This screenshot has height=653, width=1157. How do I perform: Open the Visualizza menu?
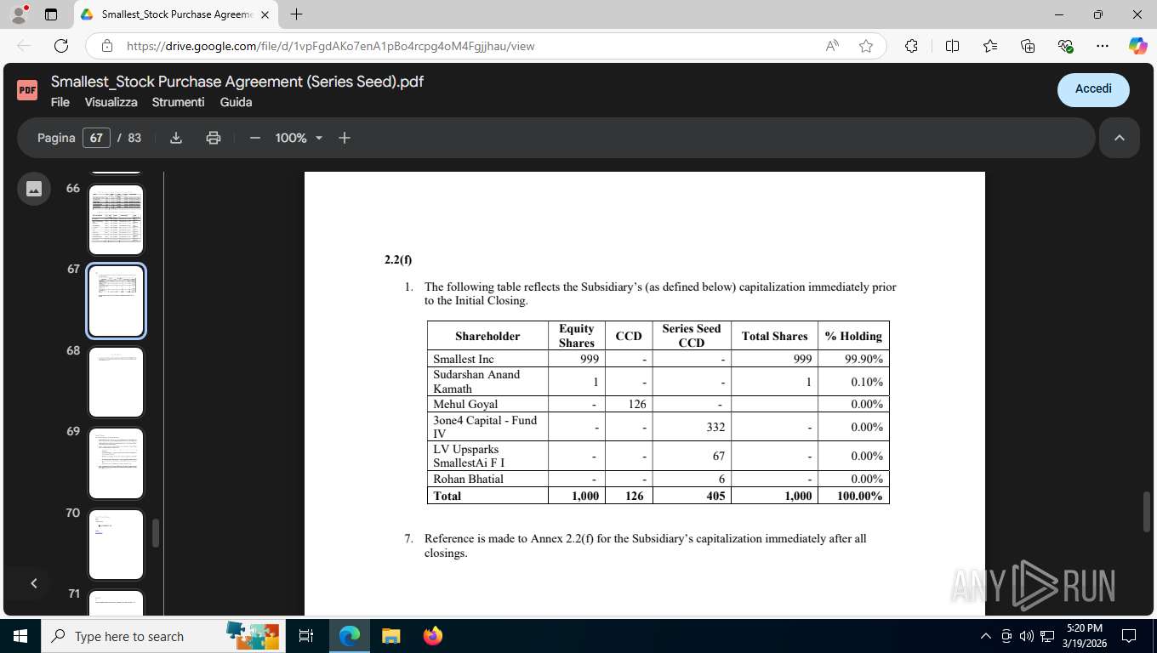(111, 102)
